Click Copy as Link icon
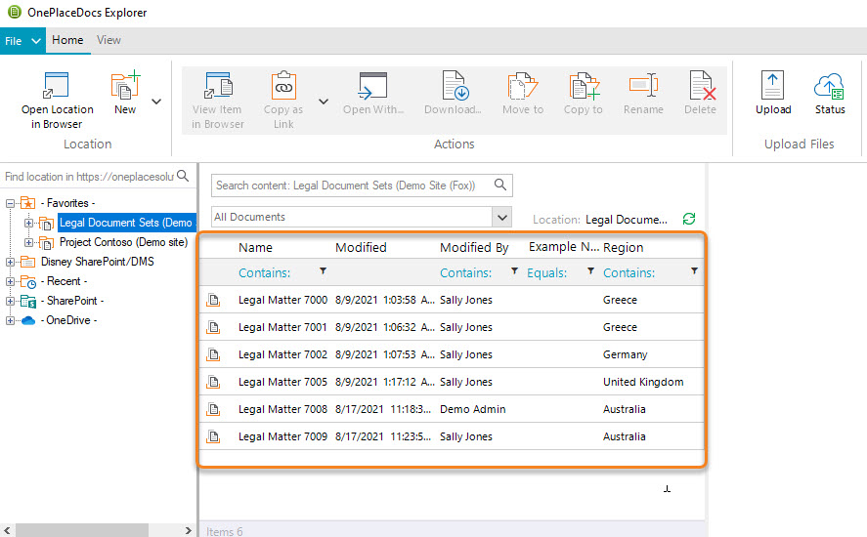The height and width of the screenshot is (537, 867). pos(283,85)
